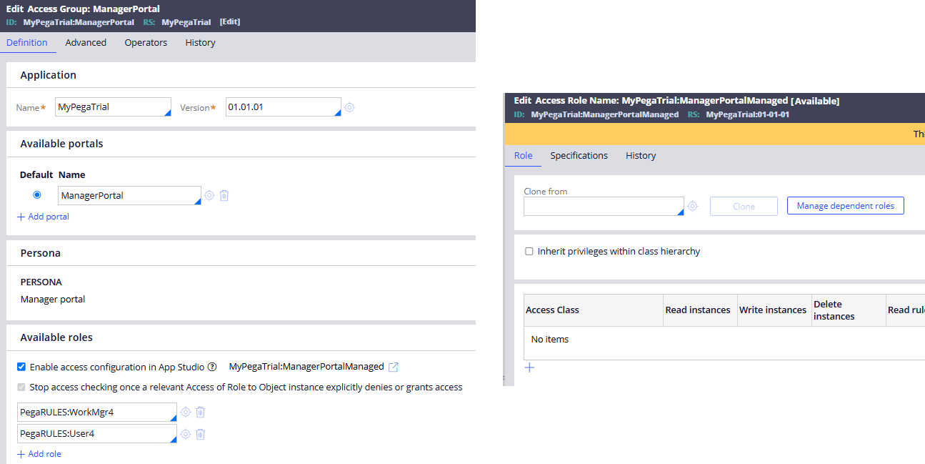The width and height of the screenshot is (925, 464).
Task: Switch to the Advanced tab
Action: [x=86, y=42]
